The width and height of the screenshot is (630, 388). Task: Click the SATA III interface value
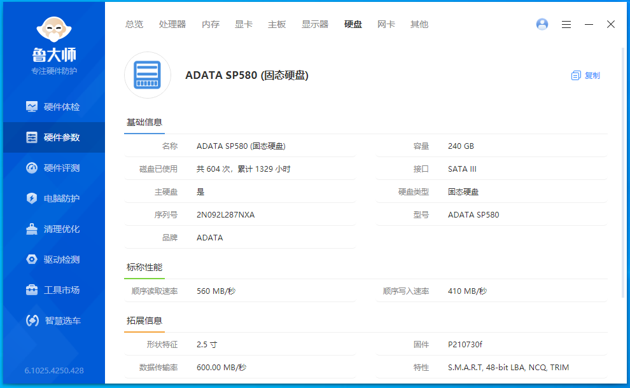tap(462, 169)
